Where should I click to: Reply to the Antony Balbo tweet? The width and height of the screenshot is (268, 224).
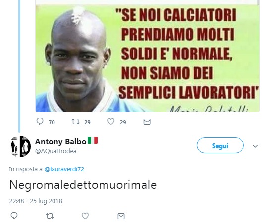(14, 216)
